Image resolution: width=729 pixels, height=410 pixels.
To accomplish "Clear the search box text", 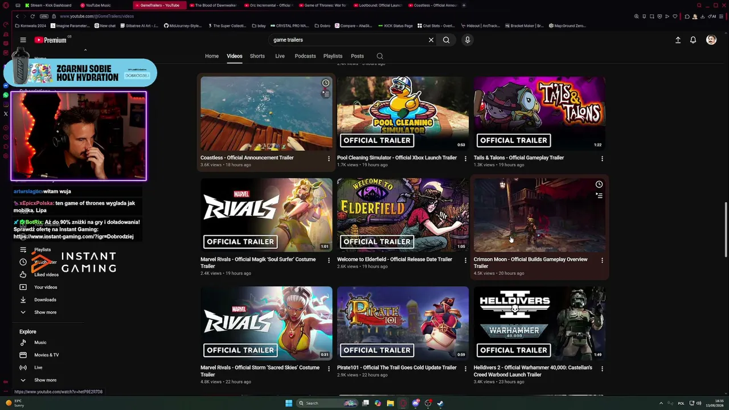I will pyautogui.click(x=431, y=40).
